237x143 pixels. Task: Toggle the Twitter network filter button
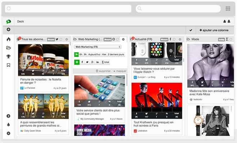[x=87, y=62]
